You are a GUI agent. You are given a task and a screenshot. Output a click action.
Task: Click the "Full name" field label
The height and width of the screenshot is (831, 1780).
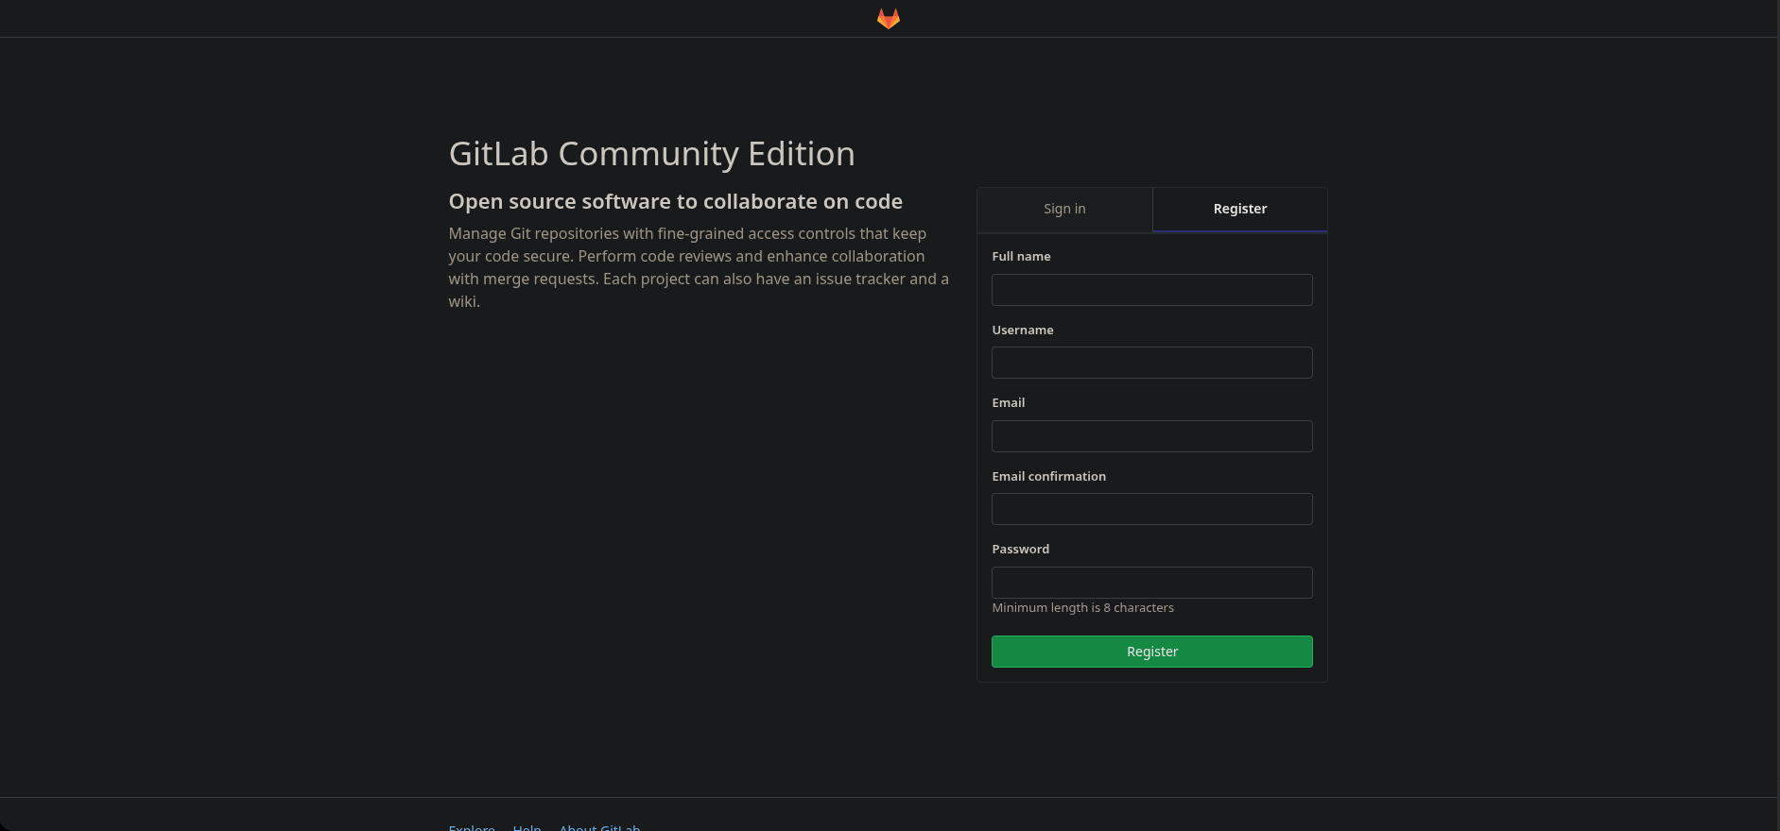(x=1021, y=257)
